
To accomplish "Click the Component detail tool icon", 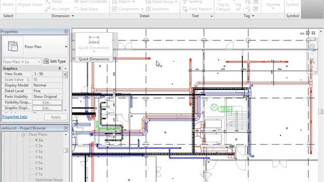I will tap(114, 9).
